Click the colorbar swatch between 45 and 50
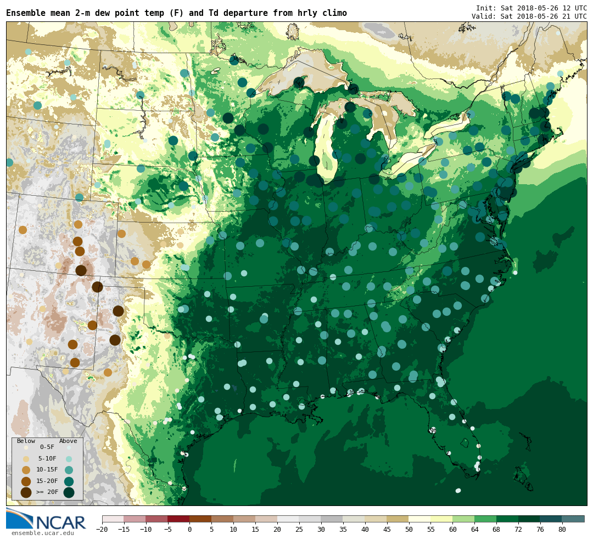This screenshot has height=540, width=593. [x=398, y=519]
